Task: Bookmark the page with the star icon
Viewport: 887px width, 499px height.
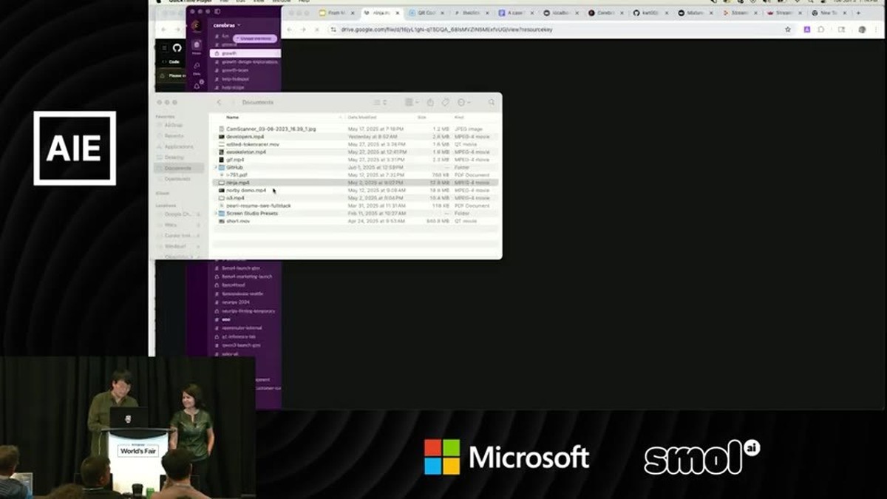Action: [x=788, y=30]
